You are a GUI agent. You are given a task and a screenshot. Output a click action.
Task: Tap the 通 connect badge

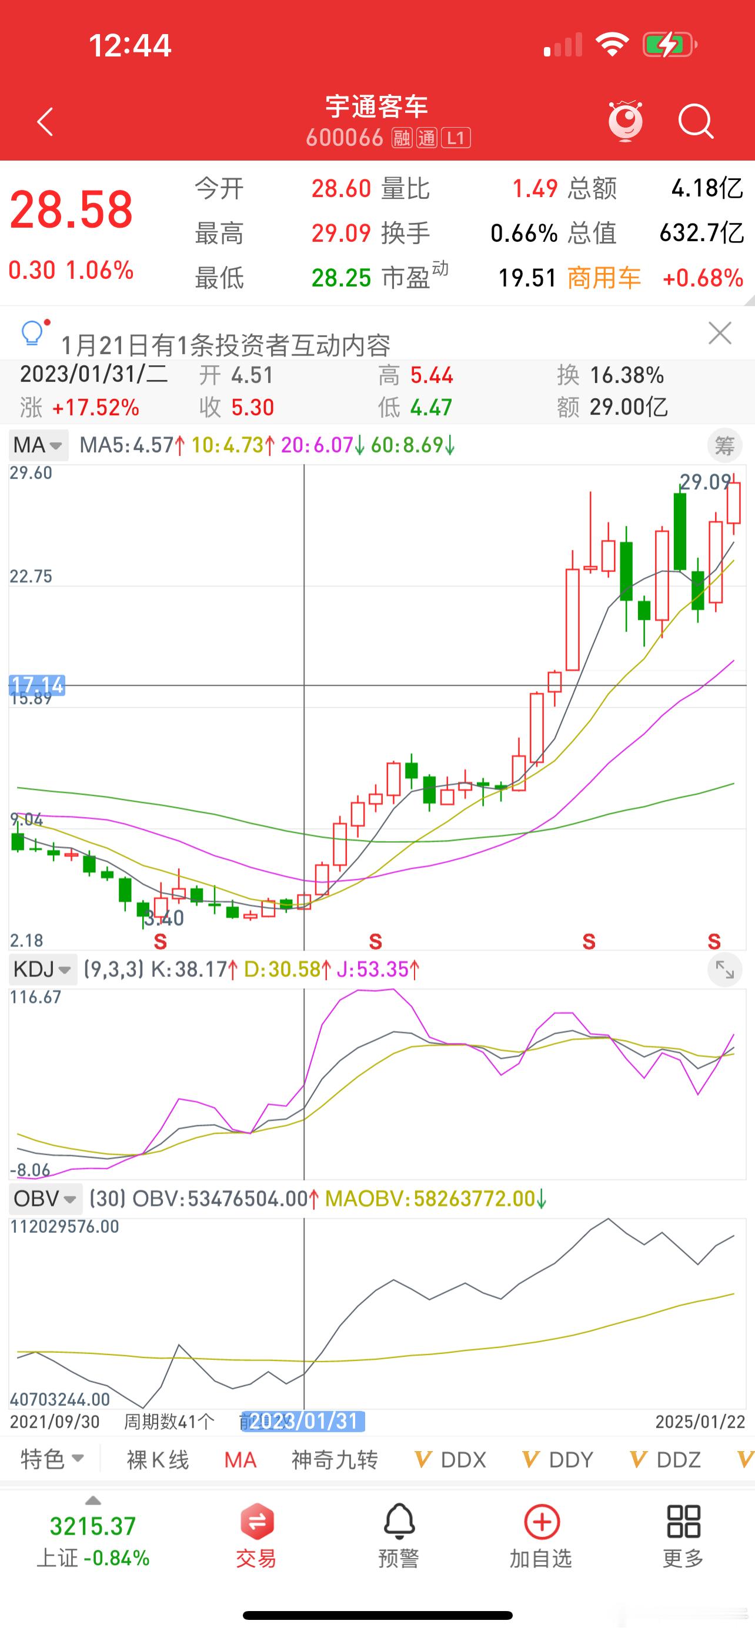click(x=427, y=138)
